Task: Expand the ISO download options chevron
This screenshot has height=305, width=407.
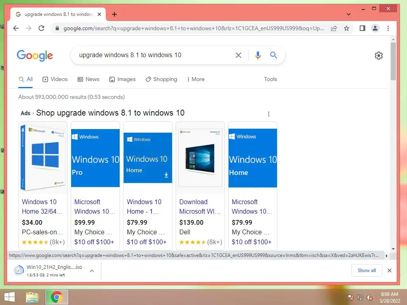Action: coord(92,271)
